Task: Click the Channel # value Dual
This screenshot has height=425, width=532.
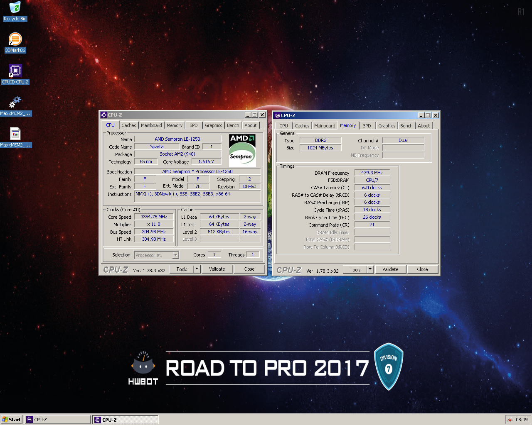Action: click(403, 140)
